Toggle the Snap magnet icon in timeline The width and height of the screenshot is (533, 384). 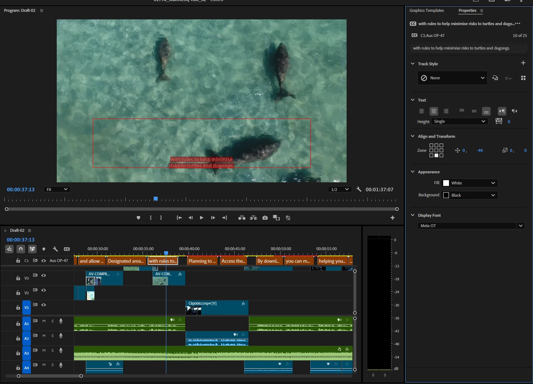pyautogui.click(x=21, y=249)
